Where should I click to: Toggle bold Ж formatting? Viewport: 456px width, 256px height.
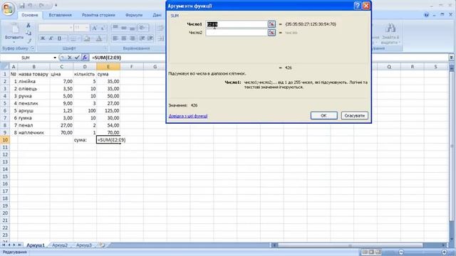point(43,38)
